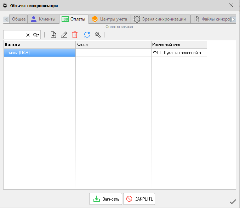Refresh the payments list
Image resolution: width=240 pixels, height=208 pixels.
coord(87,35)
